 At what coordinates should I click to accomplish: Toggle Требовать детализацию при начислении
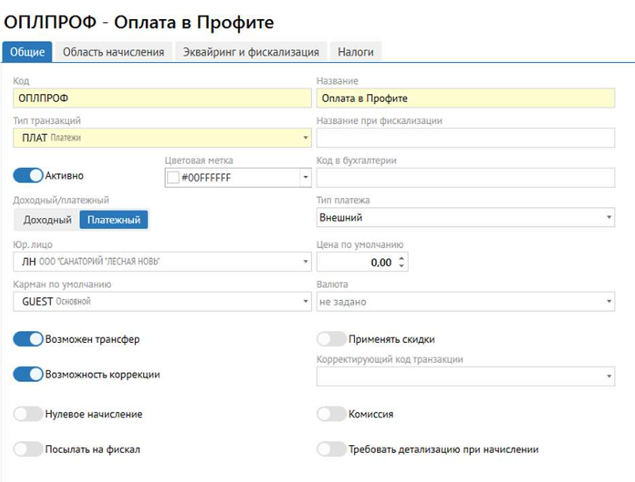coord(331,450)
